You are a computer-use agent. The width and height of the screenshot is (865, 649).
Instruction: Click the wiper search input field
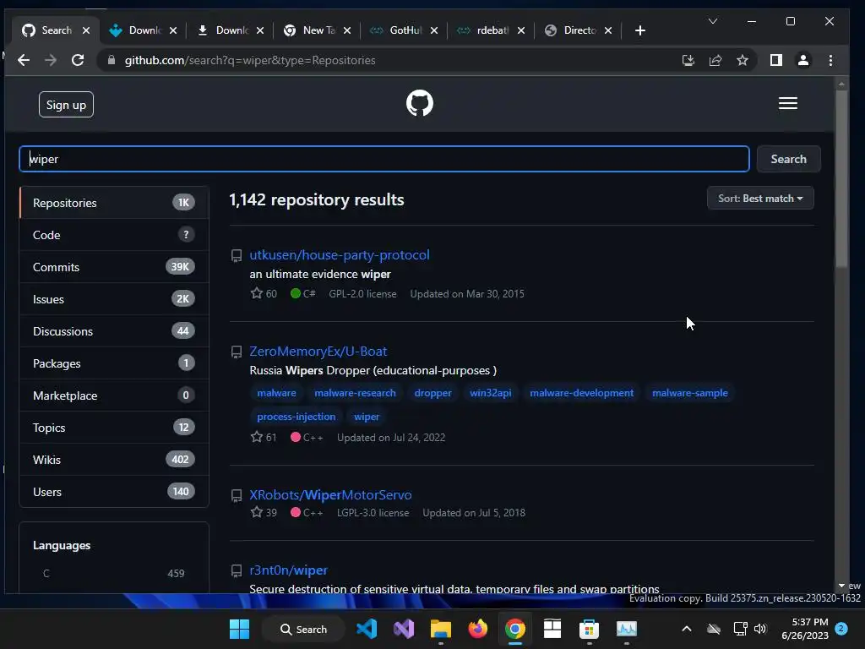[384, 159]
